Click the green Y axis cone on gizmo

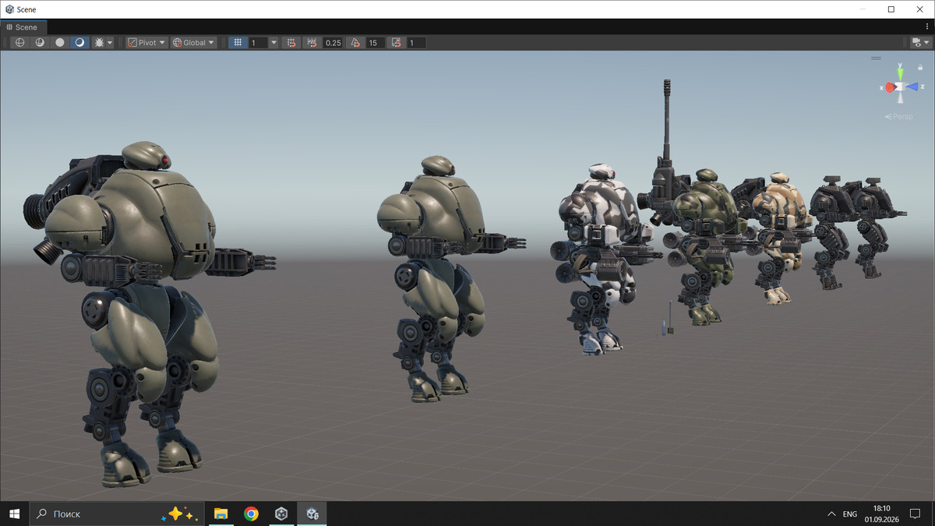coord(900,75)
